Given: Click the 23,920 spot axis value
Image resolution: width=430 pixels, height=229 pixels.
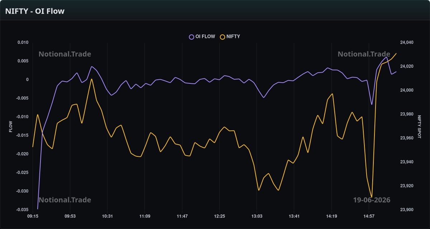Looking at the screenshot, I should click(x=407, y=186).
